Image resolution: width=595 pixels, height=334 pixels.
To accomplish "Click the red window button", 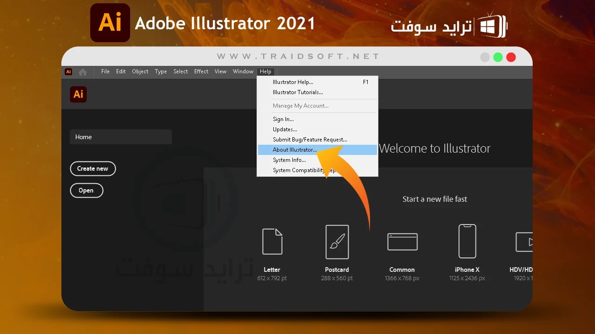I will point(511,57).
